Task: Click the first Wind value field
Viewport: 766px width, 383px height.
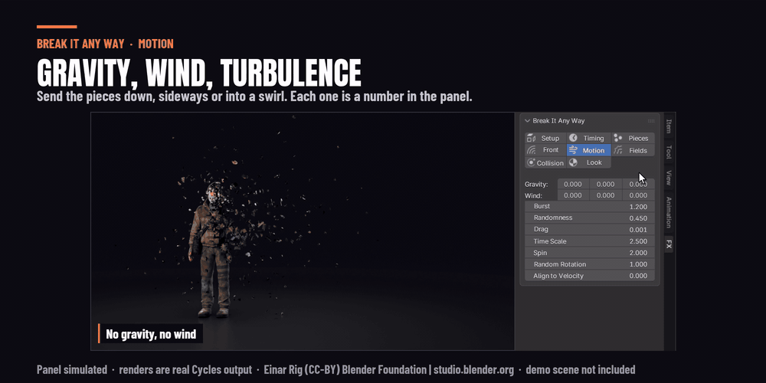Action: click(x=573, y=195)
